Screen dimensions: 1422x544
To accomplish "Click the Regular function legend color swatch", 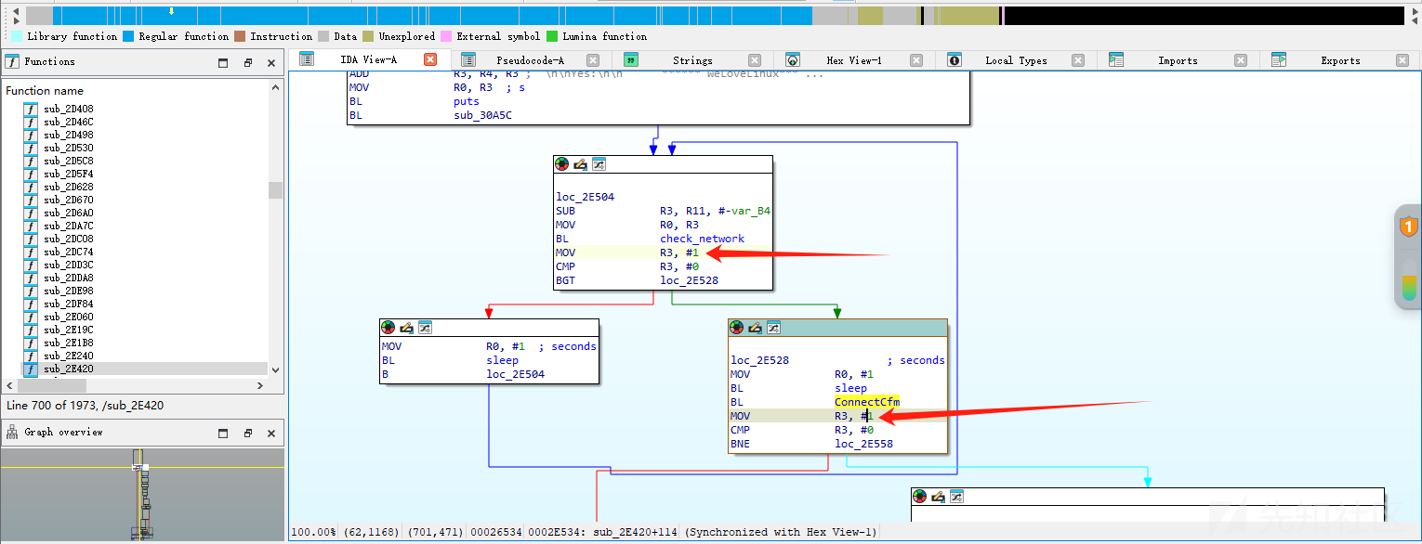I will pyautogui.click(x=128, y=37).
